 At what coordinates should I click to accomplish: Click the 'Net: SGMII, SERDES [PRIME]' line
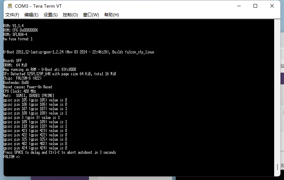coord(29,96)
